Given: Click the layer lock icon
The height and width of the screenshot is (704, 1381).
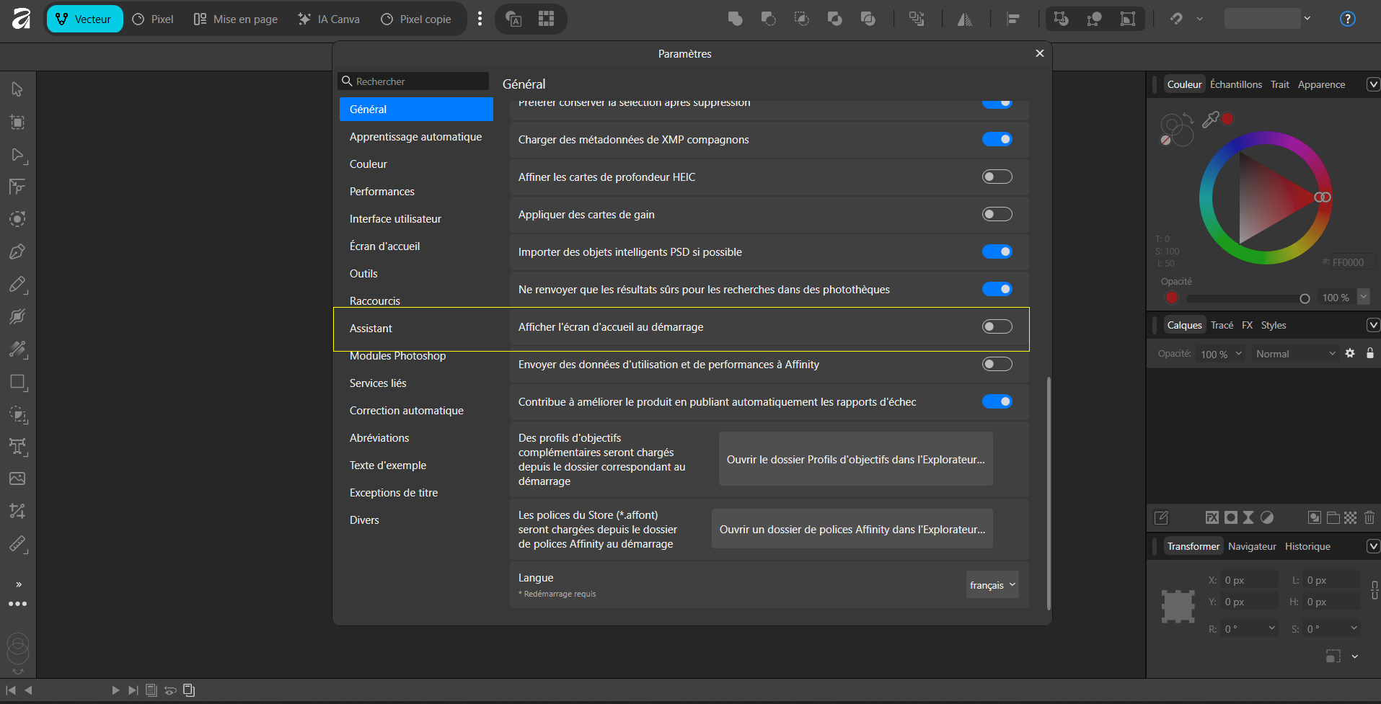Looking at the screenshot, I should point(1370,353).
